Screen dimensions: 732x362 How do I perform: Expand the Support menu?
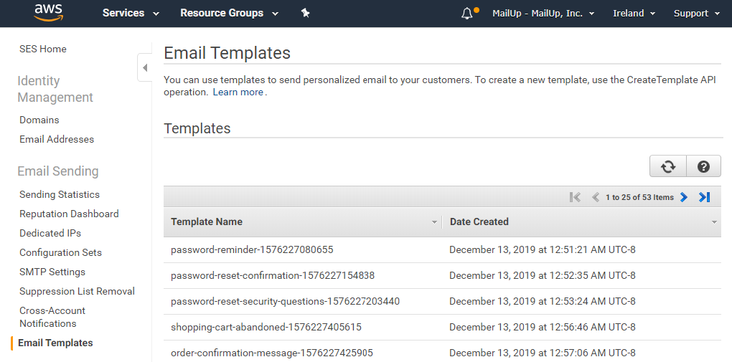[697, 14]
